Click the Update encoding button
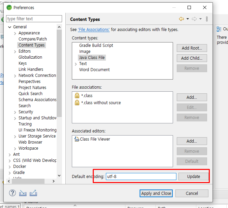The image size is (228, 208). [193, 176]
